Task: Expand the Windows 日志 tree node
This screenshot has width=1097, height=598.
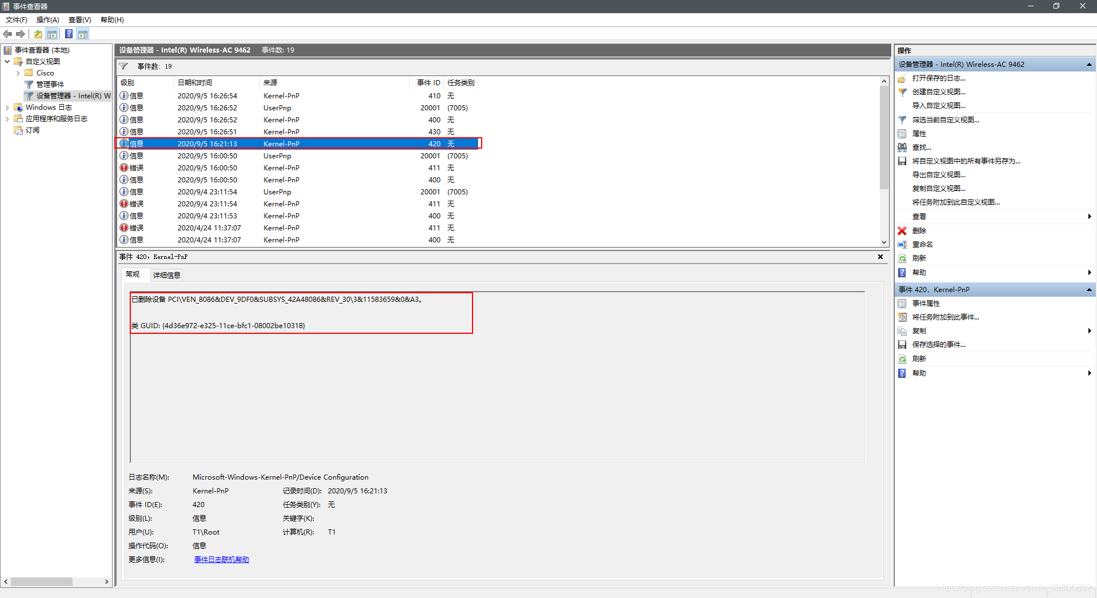Action: pos(7,107)
